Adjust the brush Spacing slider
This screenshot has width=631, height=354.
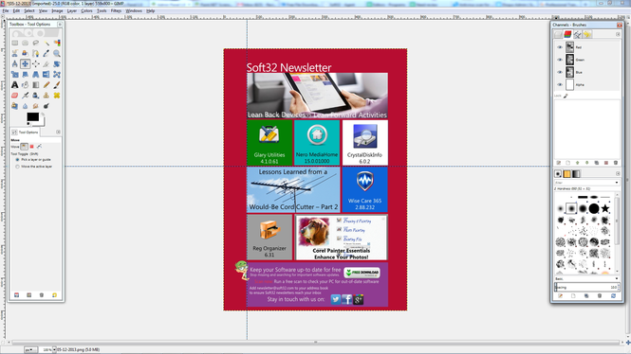[x=587, y=288]
